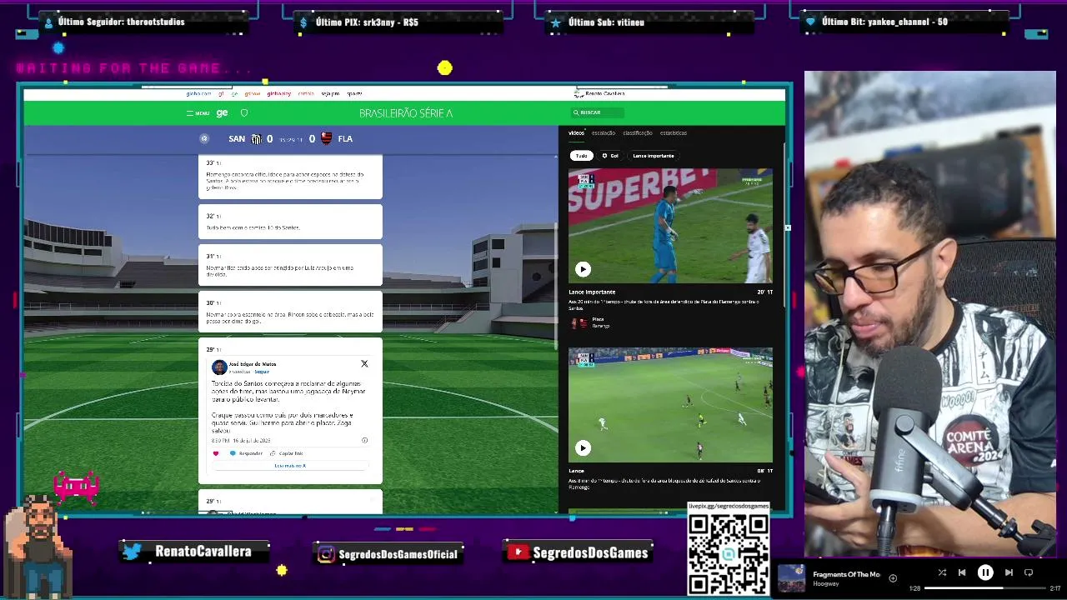Open José Edgar de Matos profile avatar
This screenshot has width=1067, height=600.
219,367
